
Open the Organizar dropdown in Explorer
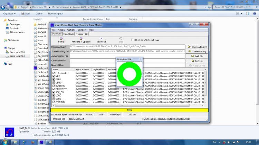(x=9, y=14)
